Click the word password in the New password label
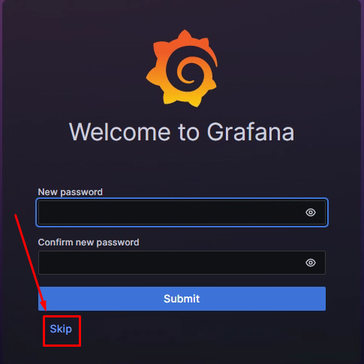 (x=82, y=192)
